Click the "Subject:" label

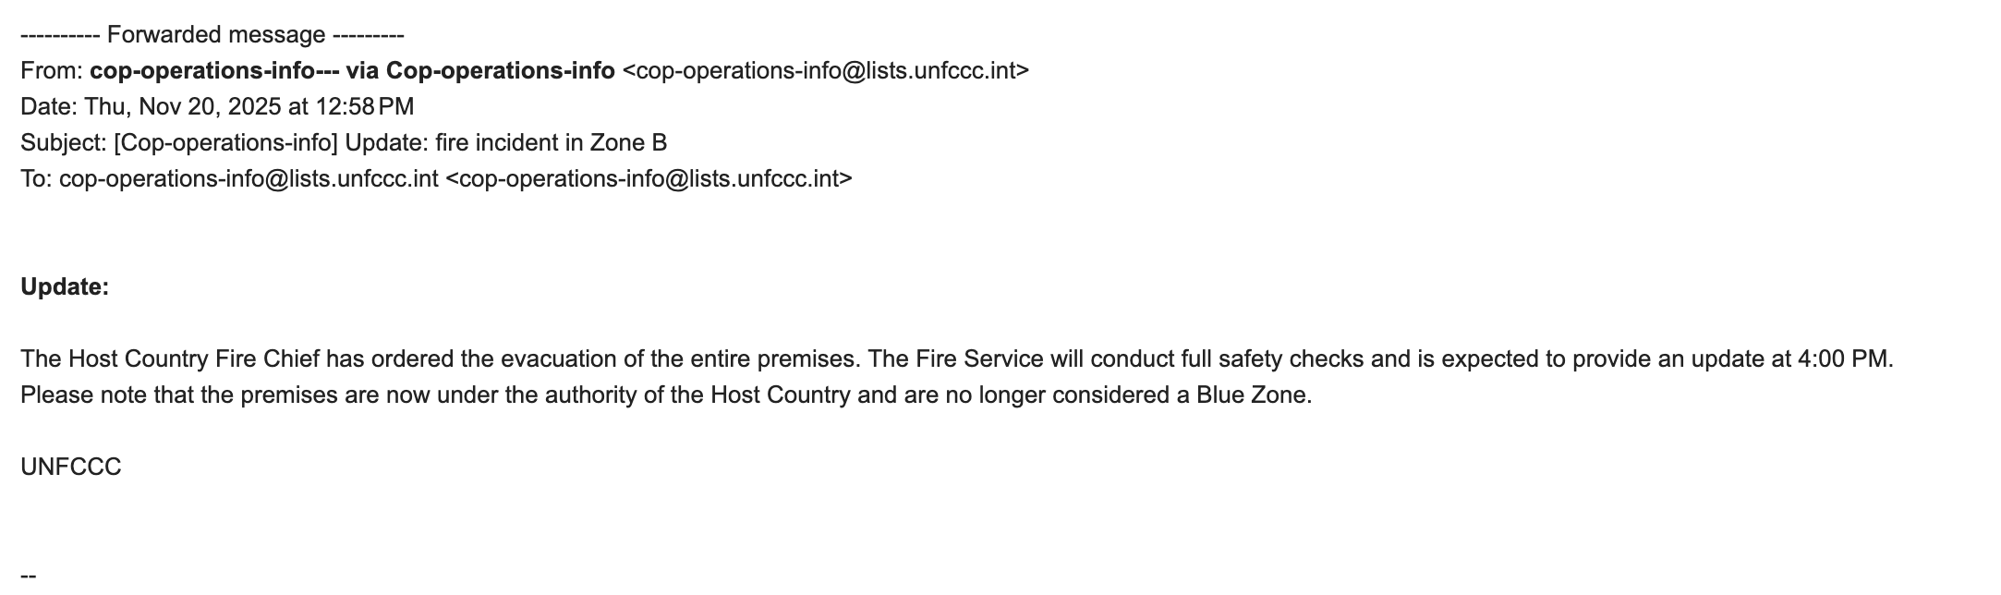click(64, 142)
